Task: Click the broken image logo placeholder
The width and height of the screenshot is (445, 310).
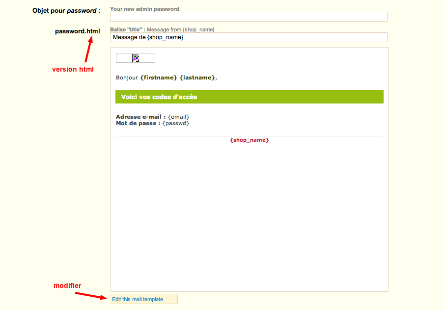Action: (136, 58)
